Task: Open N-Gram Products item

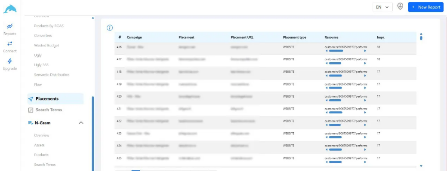Action: (x=41, y=155)
